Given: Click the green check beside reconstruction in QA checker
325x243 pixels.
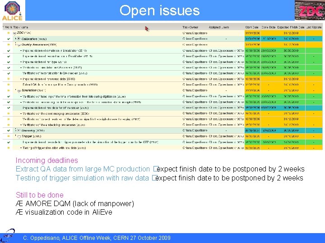Looking at the screenshot, I should coord(9,73).
